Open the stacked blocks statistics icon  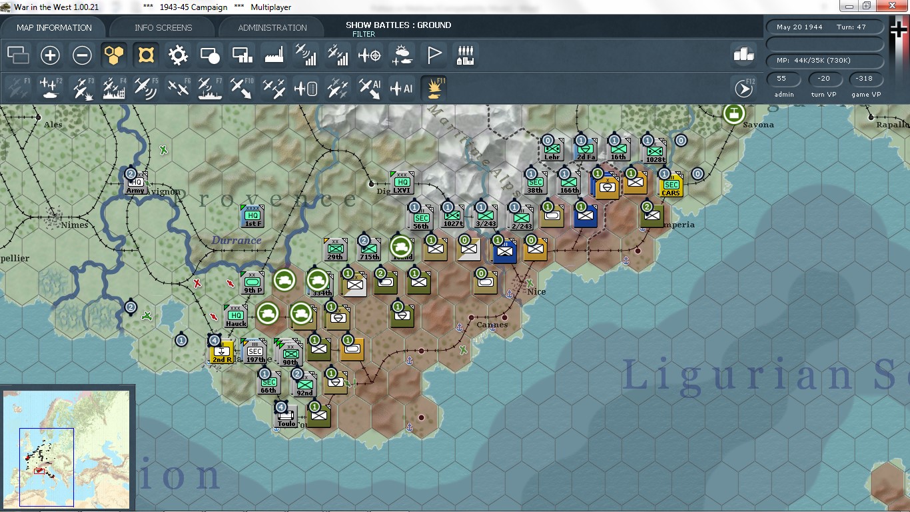click(743, 55)
